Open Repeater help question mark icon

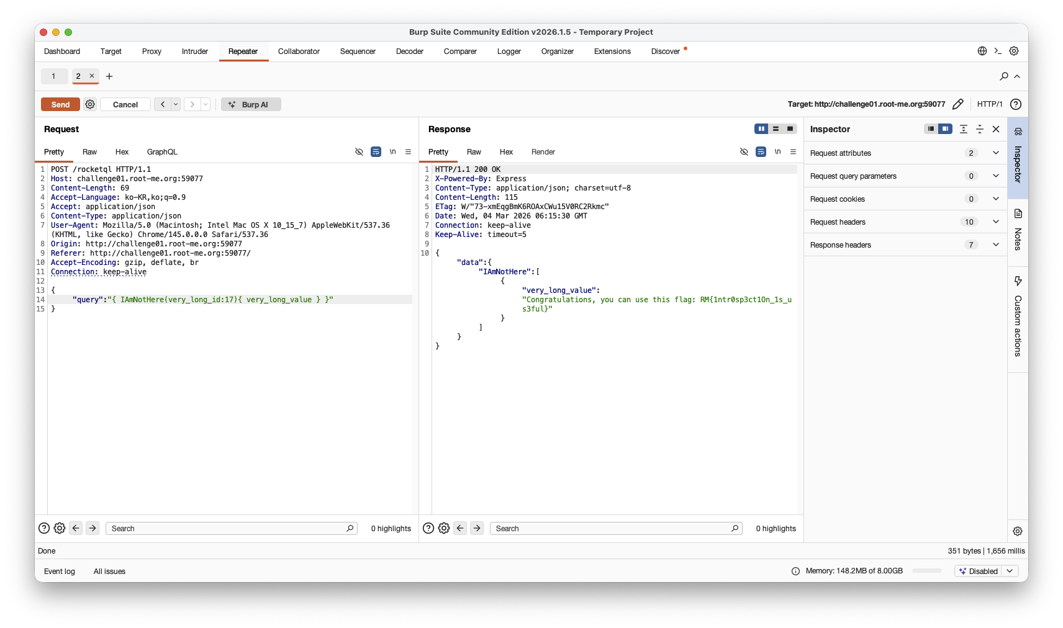(1016, 104)
